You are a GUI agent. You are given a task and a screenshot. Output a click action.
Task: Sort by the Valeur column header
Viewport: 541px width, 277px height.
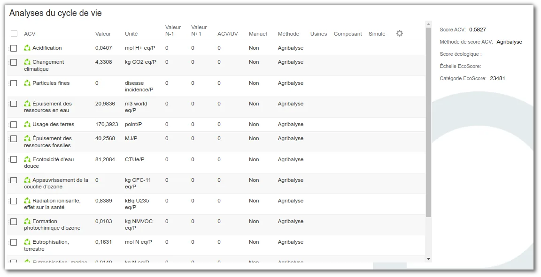[103, 34]
